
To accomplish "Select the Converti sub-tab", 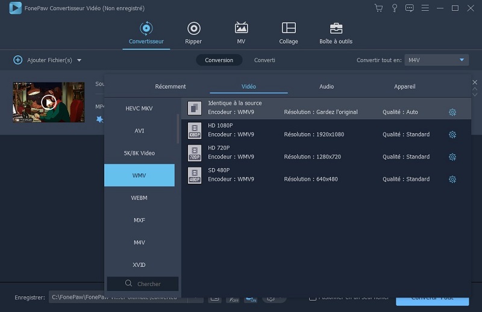I will tap(264, 60).
